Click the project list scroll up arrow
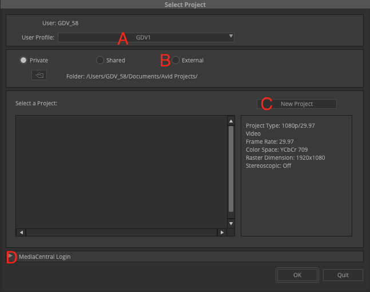Viewport: 370px width, 292px height. coord(231,121)
